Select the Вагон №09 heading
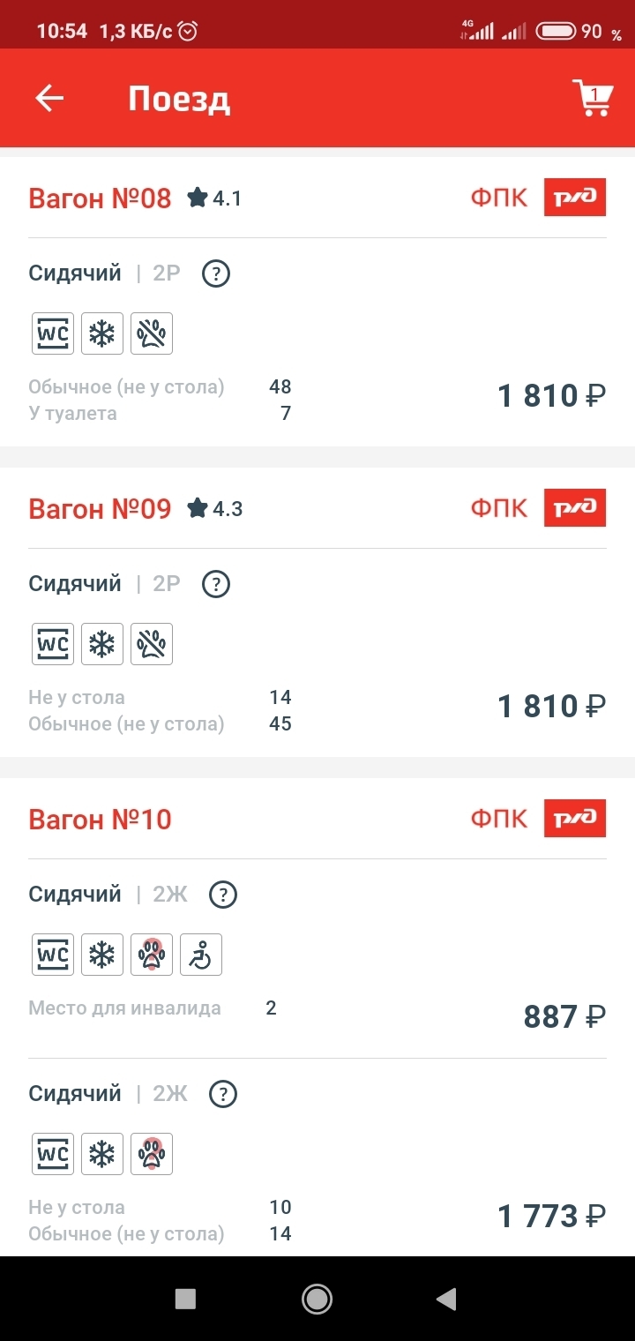635x1341 pixels. [100, 508]
